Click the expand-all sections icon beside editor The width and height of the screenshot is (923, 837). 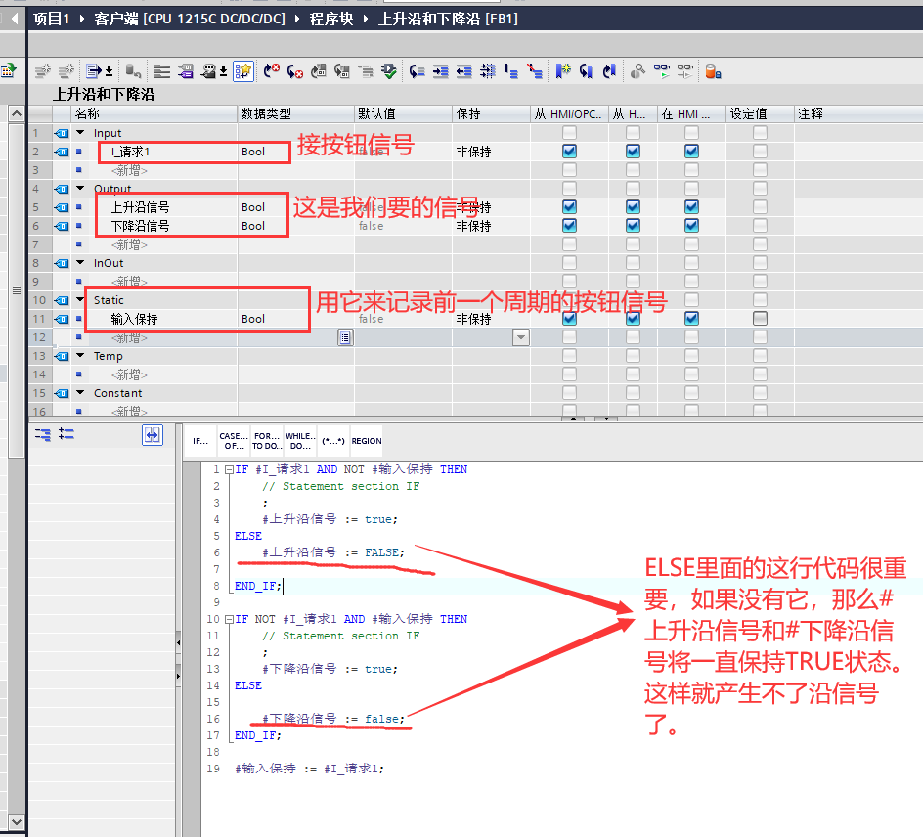pos(65,434)
